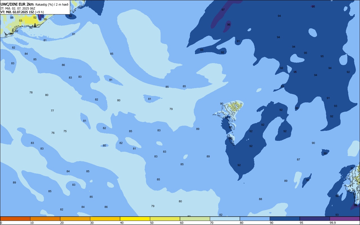The width and height of the screenshot is (360, 225).
Task: Pick the amber 20–30 legend color segment
Action: (x=75, y=219)
